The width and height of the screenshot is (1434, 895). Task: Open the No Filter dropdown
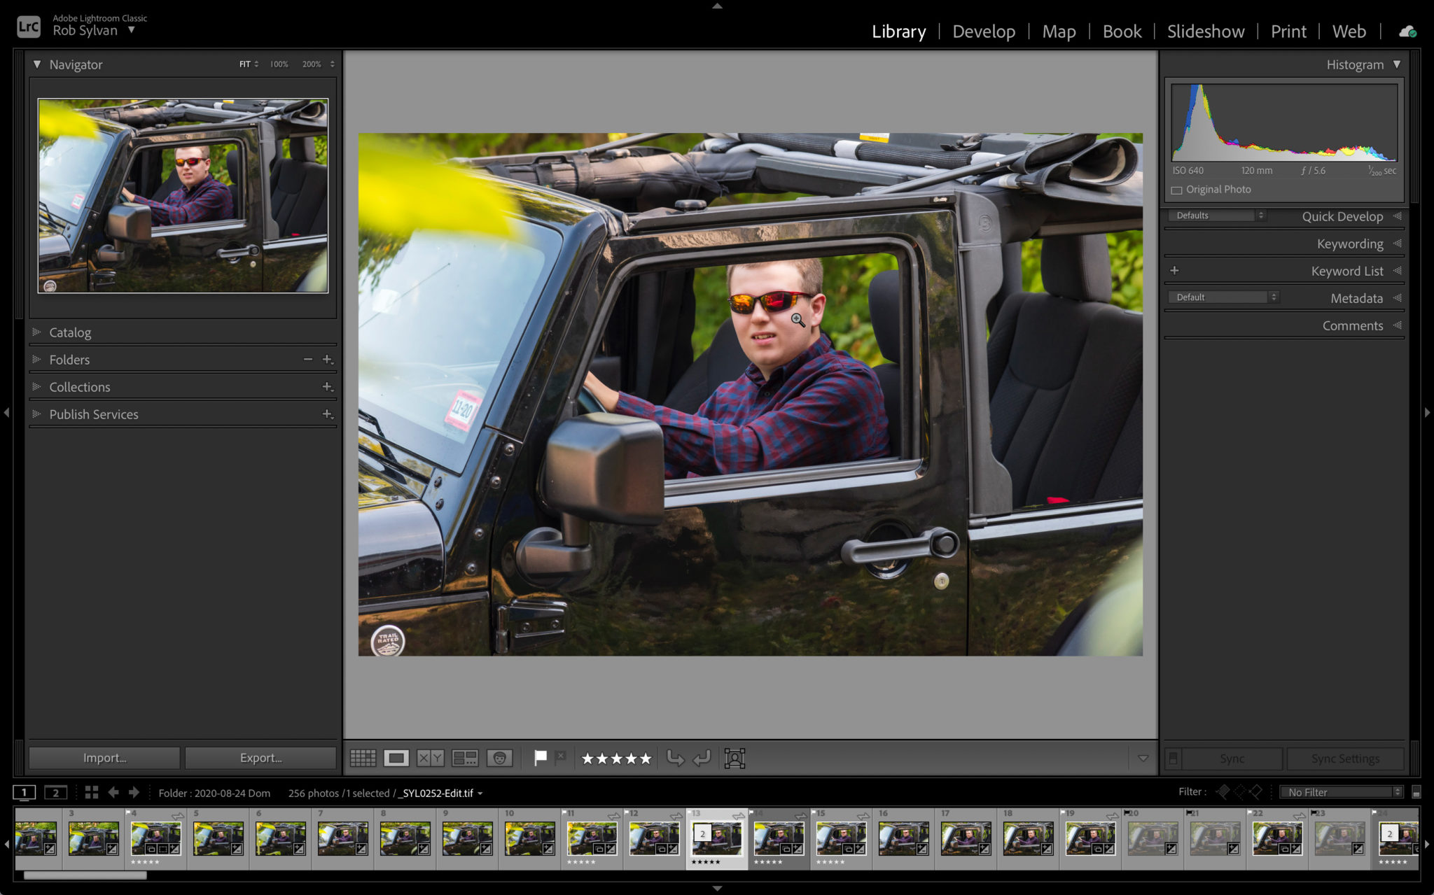click(x=1340, y=791)
